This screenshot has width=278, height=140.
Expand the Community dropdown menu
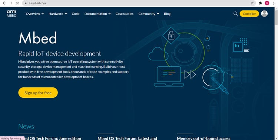tap(149, 14)
